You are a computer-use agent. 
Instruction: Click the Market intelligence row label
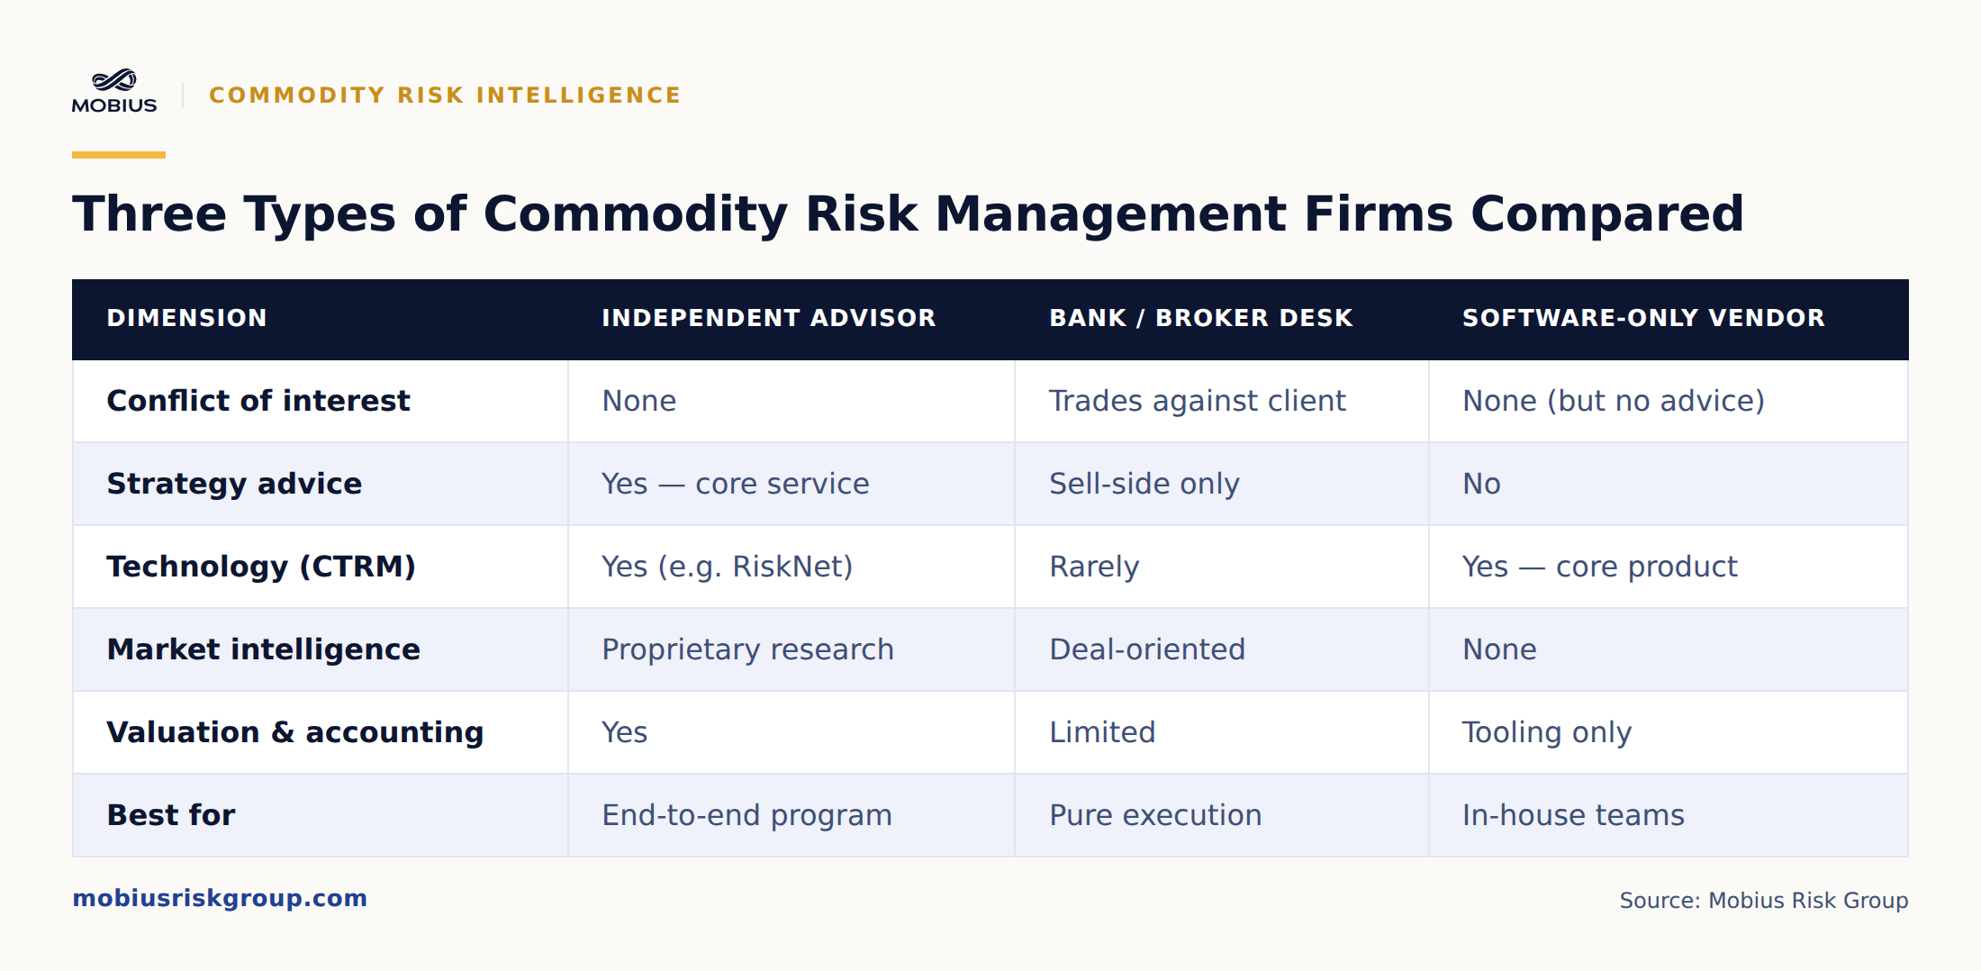263,649
